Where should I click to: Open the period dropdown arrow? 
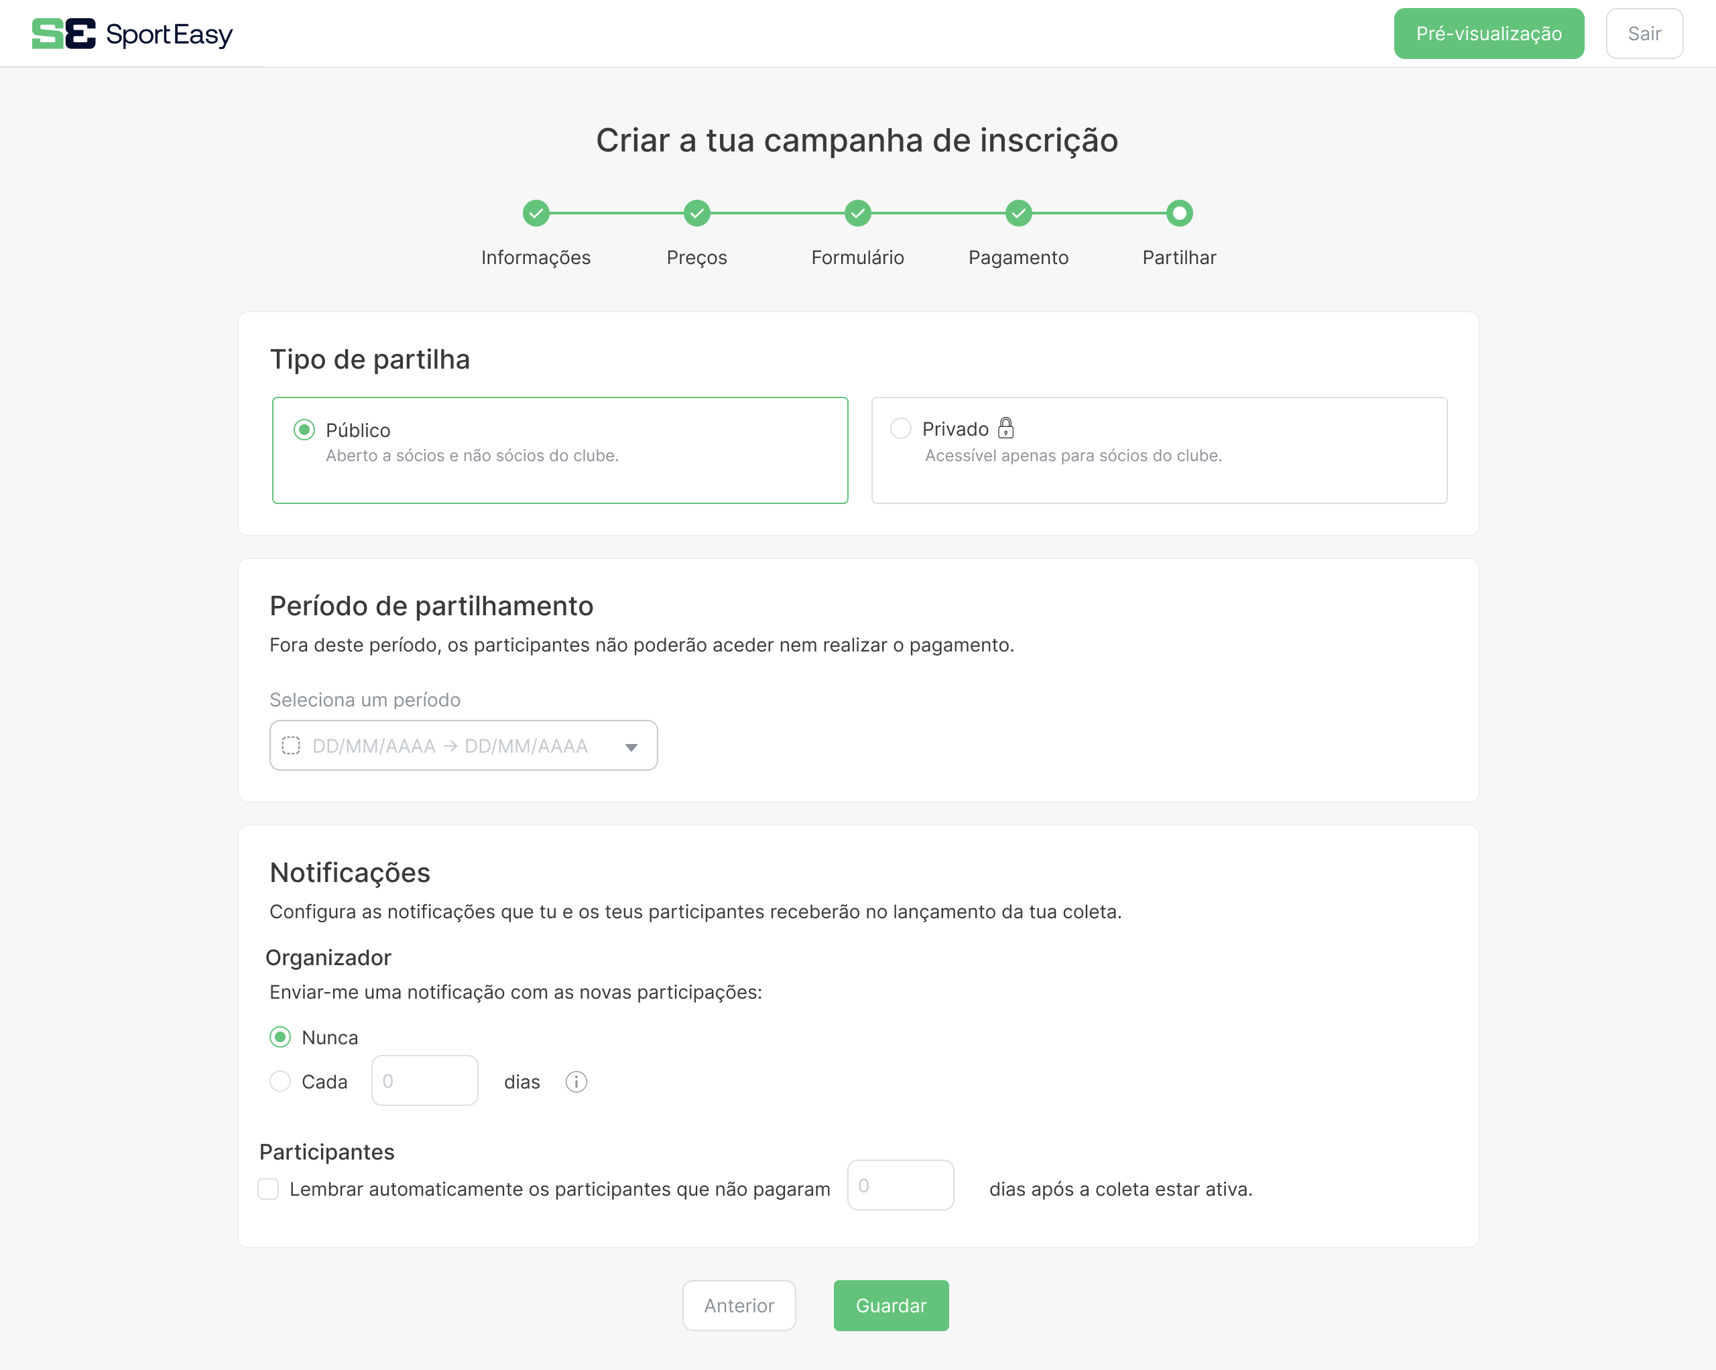point(631,747)
